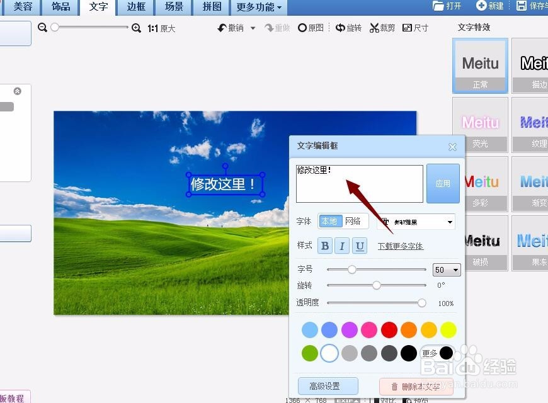Expand the undo history arrow
The height and width of the screenshot is (403, 548).
click(x=253, y=28)
